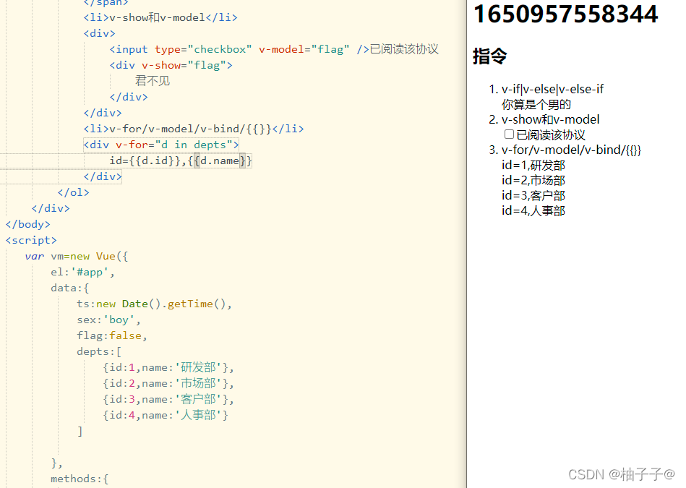686x488 pixels.
Task: Click code line {id:2,name:'市场部'},
Action: point(168,383)
